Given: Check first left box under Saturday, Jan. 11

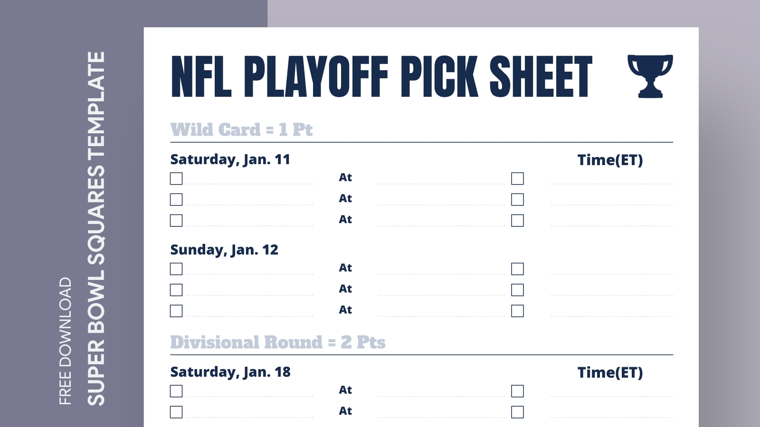Looking at the screenshot, I should point(176,178).
